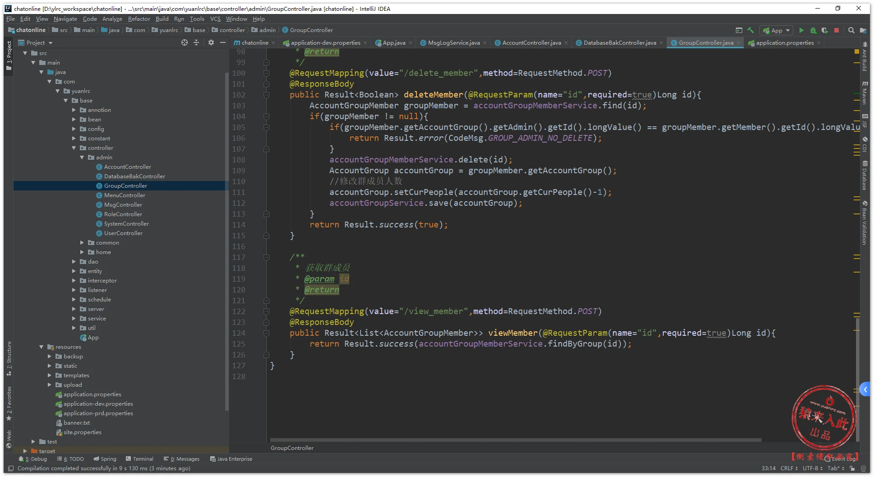The image size is (874, 477).
Task: Open the Event Log
Action: [842, 459]
